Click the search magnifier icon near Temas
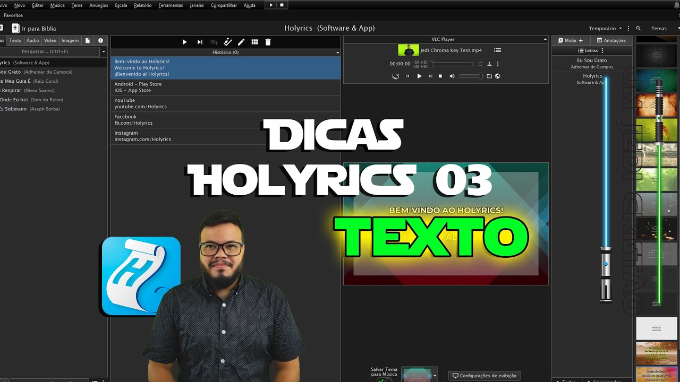The height and width of the screenshot is (382, 680). point(638,28)
